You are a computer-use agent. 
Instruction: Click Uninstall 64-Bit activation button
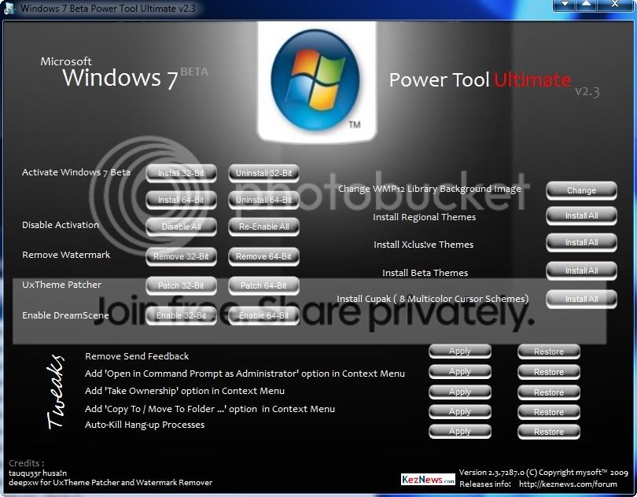[263, 200]
